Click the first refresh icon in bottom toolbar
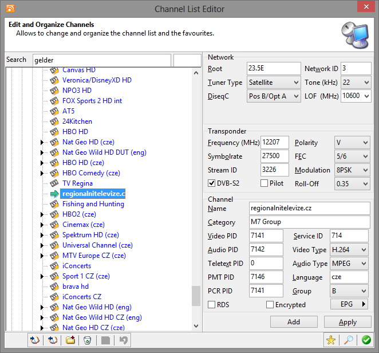Image resolution: width=379 pixels, height=353 pixels. (x=35, y=340)
